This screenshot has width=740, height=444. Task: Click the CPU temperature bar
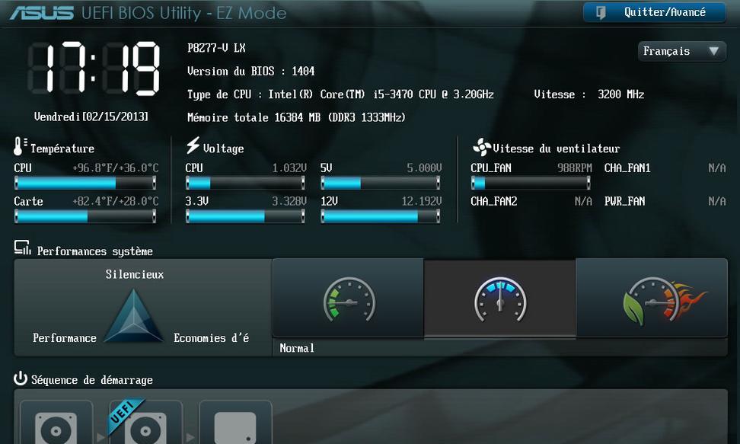click(x=85, y=183)
